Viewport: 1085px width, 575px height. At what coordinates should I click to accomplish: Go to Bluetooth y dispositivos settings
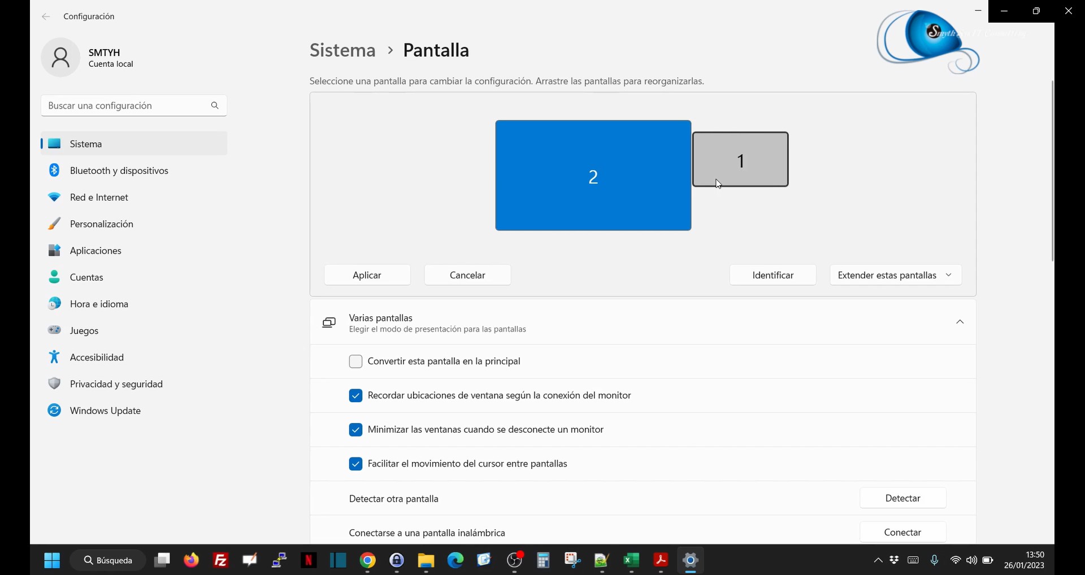click(x=119, y=171)
